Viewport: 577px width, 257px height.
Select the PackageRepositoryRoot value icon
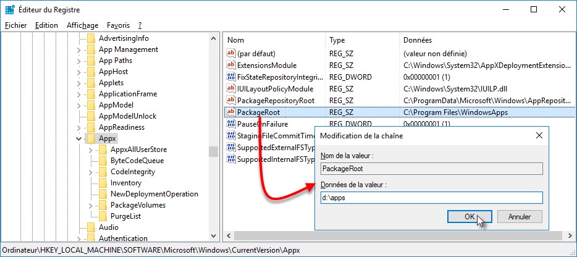[x=231, y=101]
